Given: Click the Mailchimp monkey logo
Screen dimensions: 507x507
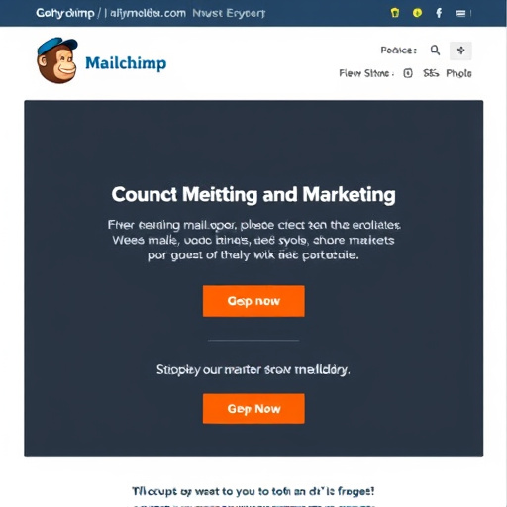Looking at the screenshot, I should pyautogui.click(x=57, y=60).
